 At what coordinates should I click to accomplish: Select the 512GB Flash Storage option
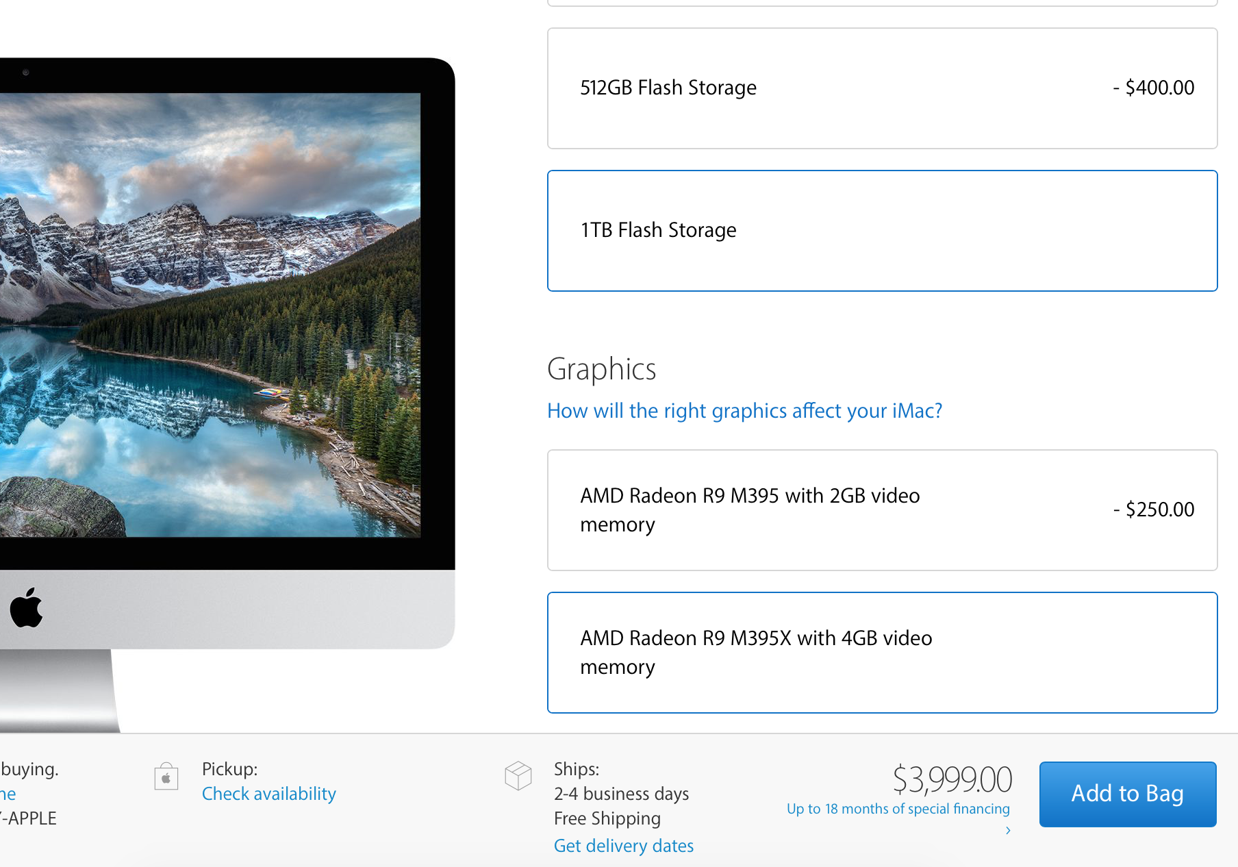(x=882, y=88)
